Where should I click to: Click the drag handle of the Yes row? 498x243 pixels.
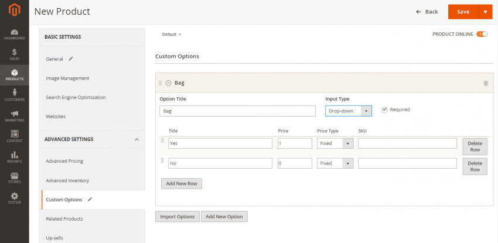pyautogui.click(x=162, y=141)
